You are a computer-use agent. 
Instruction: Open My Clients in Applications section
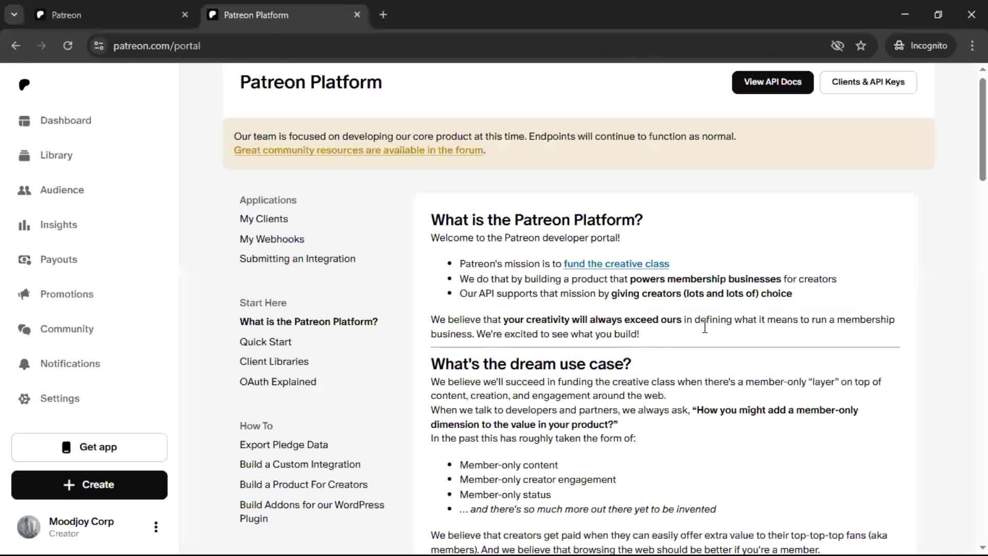[263, 219]
